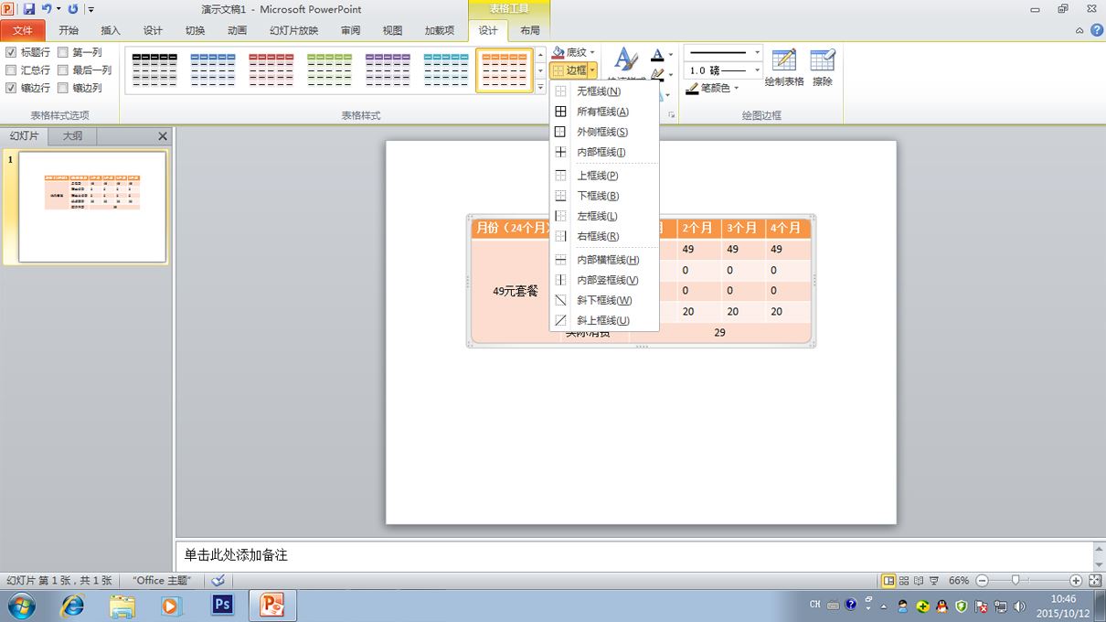
Task: Open the customize quick access toolbar dropdown
Action: tap(90, 10)
